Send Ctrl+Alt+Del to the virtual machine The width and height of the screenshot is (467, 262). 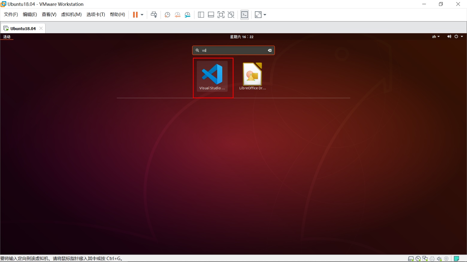154,15
